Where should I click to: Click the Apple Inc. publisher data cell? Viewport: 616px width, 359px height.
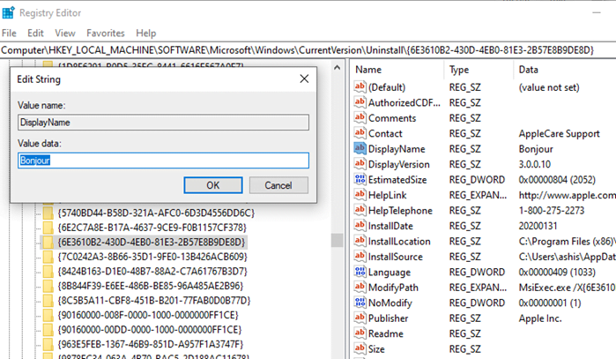pos(540,318)
